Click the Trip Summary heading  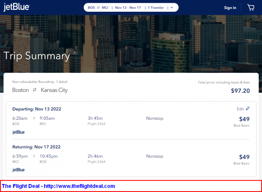(37, 56)
